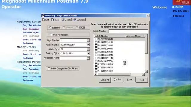The image size is (191, 107).
Task: Click the Article Number column header
Action: tap(110, 36)
